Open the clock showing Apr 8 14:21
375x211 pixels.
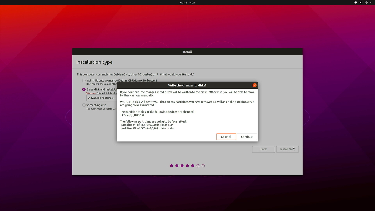point(187,3)
